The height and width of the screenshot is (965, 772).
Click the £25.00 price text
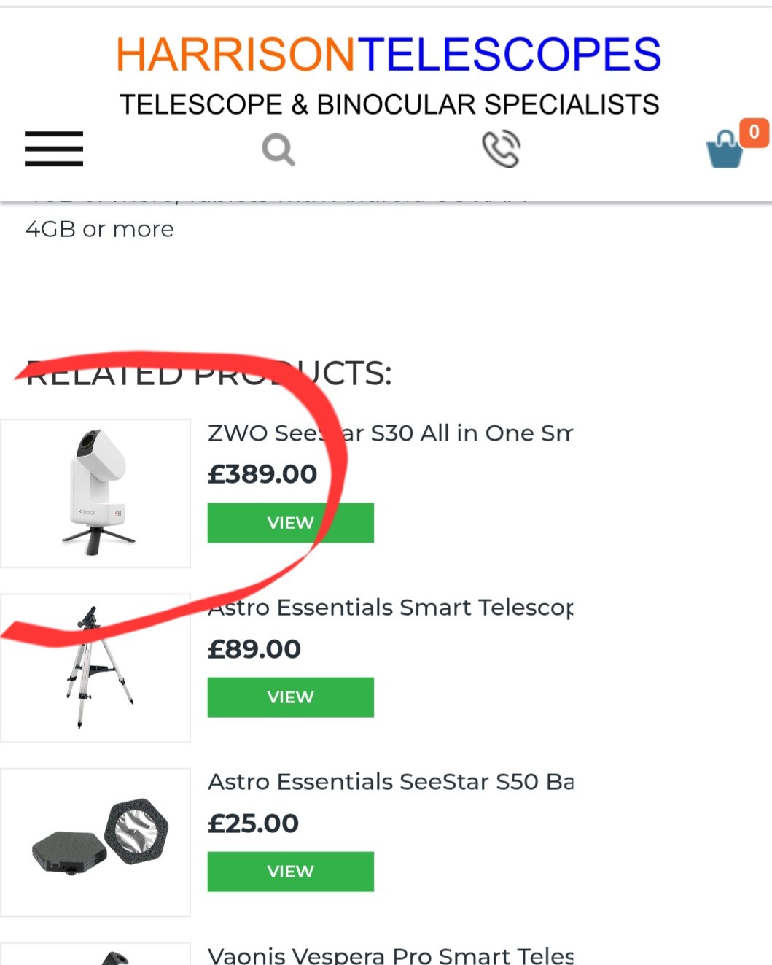[x=254, y=823]
